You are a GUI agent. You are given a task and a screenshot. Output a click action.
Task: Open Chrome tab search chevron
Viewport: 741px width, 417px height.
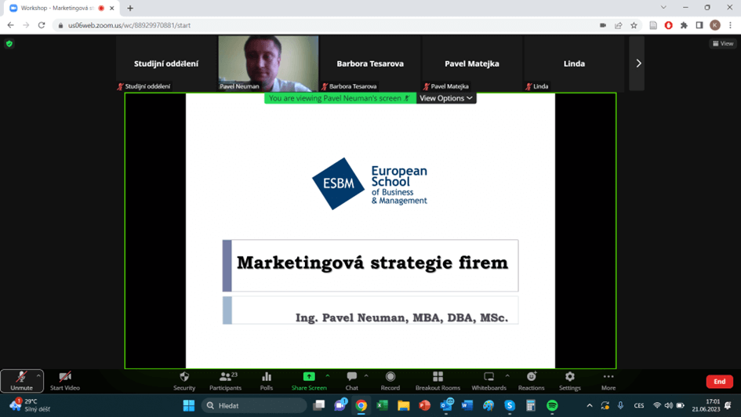(663, 8)
